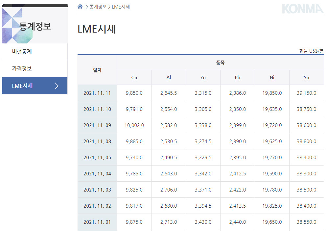
Task: Click the 품목 group header
Action: [220, 63]
